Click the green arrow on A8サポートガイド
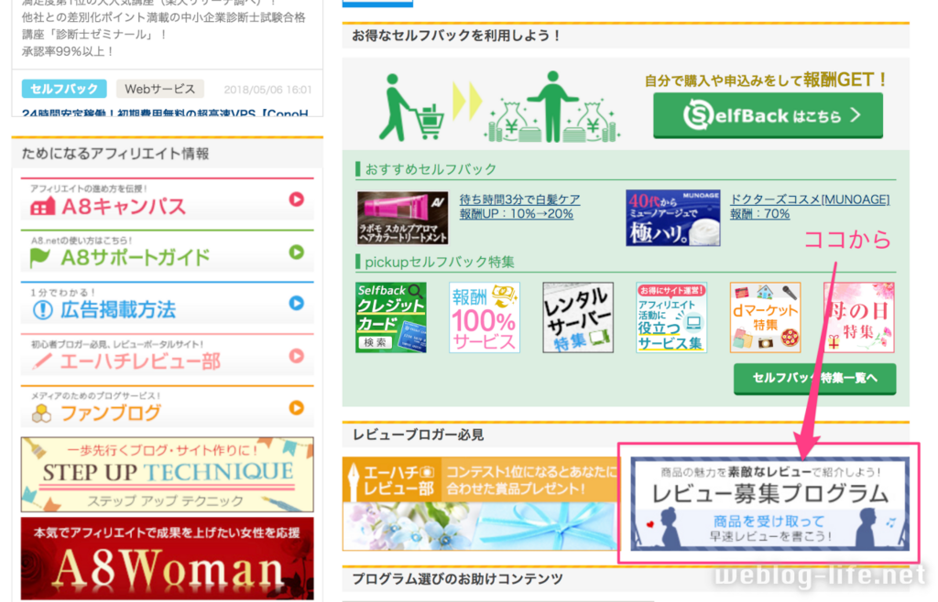The width and height of the screenshot is (938, 602). click(x=296, y=252)
